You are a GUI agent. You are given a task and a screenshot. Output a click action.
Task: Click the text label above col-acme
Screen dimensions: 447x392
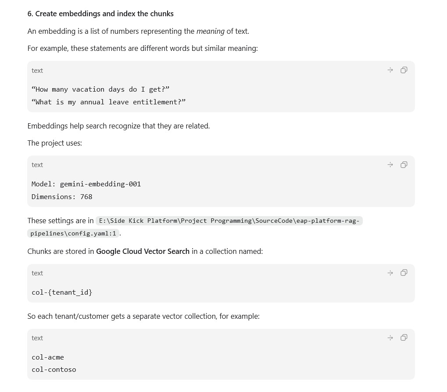pos(37,338)
